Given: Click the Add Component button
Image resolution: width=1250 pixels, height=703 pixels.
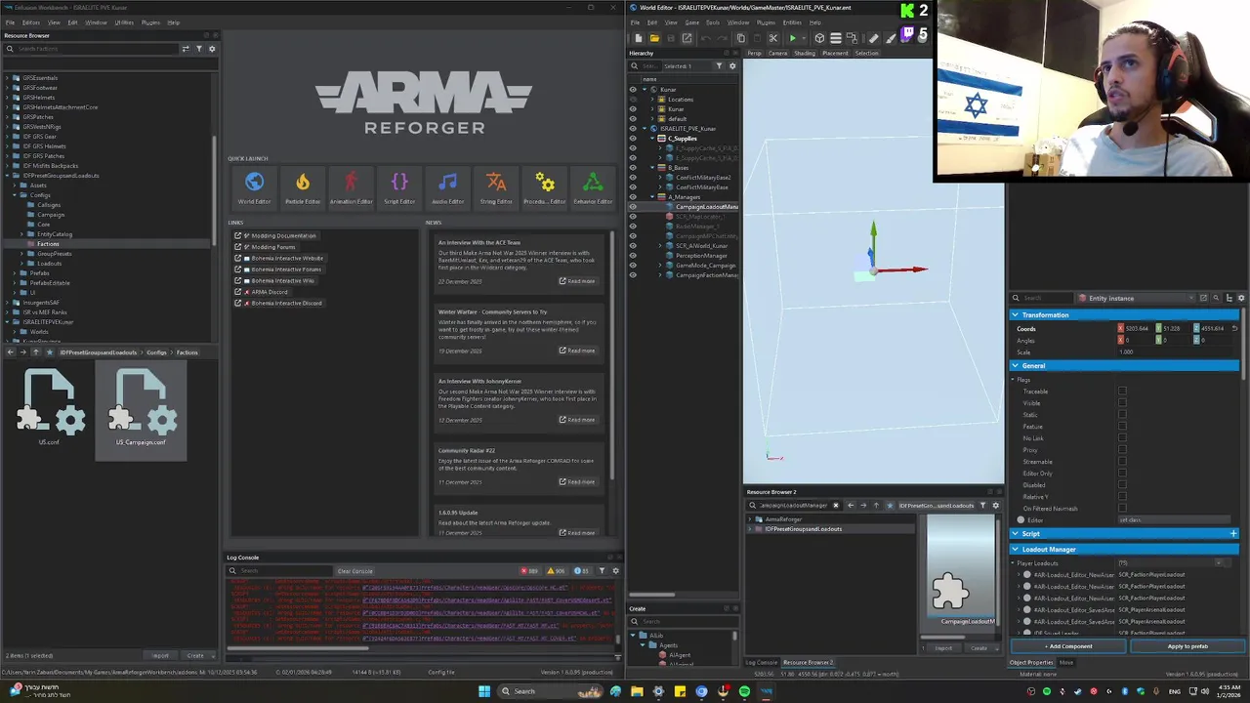Looking at the screenshot, I should point(1069,646).
